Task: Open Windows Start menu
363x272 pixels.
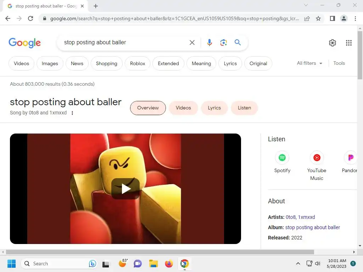Action: (x=11, y=263)
